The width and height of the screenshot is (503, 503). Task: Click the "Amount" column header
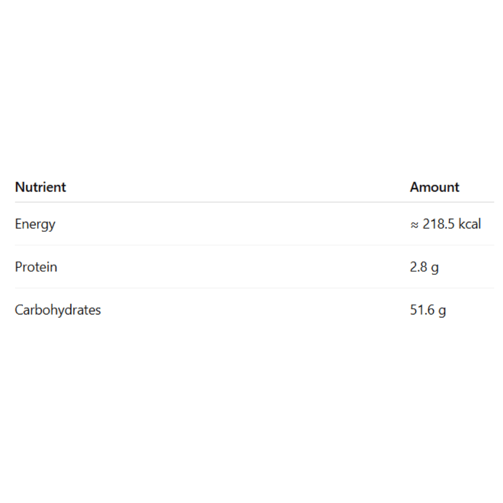(434, 187)
